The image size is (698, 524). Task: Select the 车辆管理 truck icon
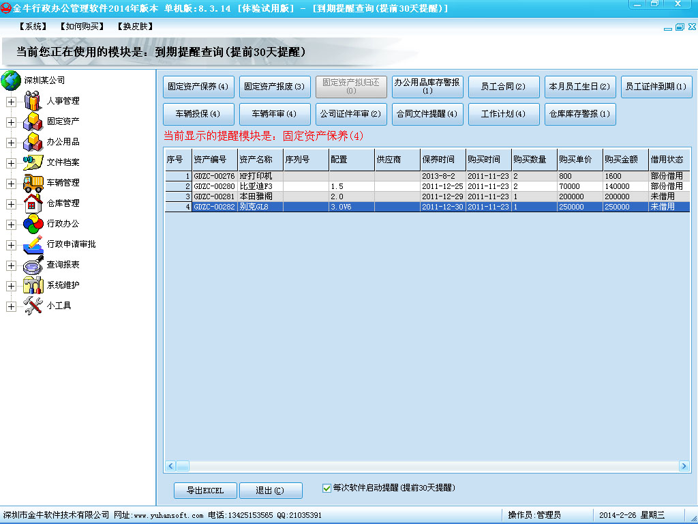coord(33,183)
